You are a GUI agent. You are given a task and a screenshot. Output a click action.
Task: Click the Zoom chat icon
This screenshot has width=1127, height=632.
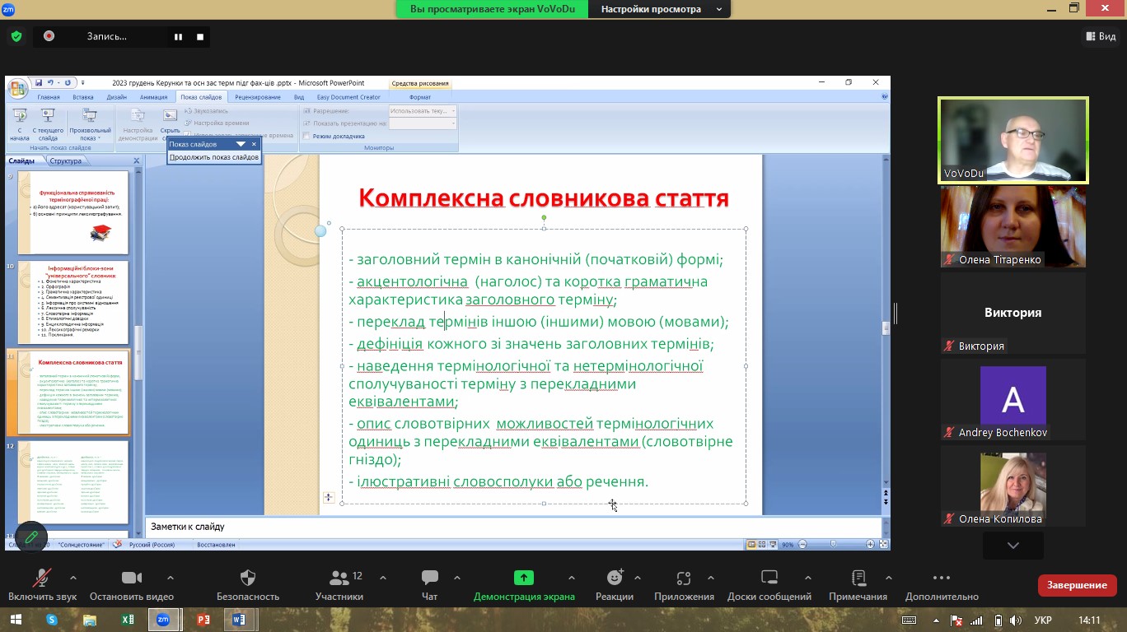(x=429, y=578)
